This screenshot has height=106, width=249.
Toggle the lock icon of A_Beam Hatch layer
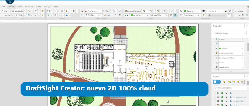(x=226, y=101)
